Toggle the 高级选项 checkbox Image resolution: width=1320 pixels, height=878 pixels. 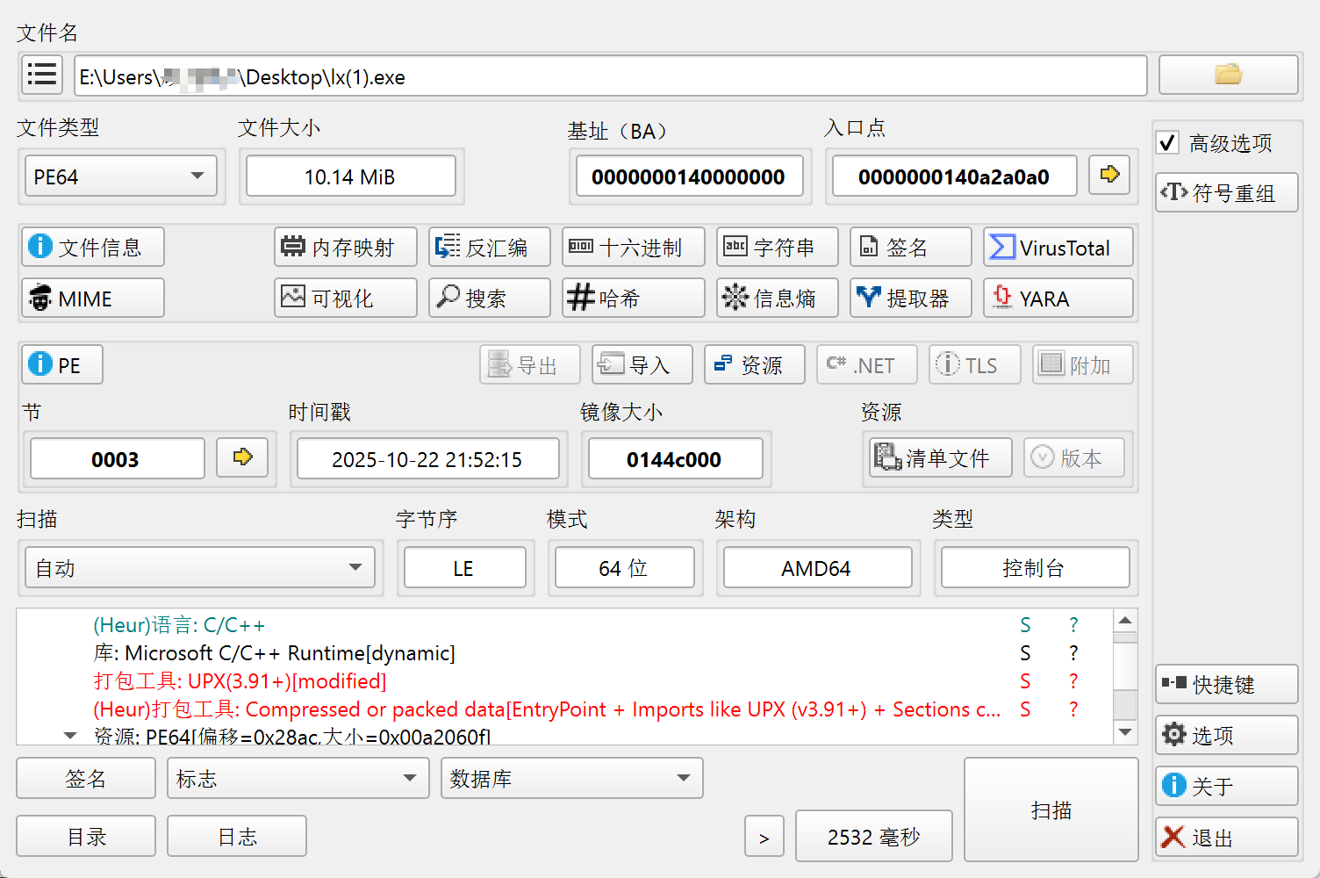(x=1168, y=143)
